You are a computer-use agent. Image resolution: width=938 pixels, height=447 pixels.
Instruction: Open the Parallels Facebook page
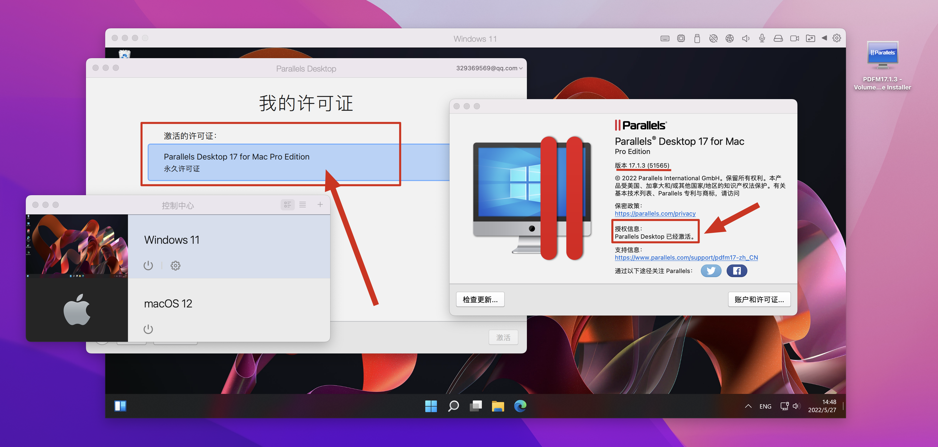[737, 271]
